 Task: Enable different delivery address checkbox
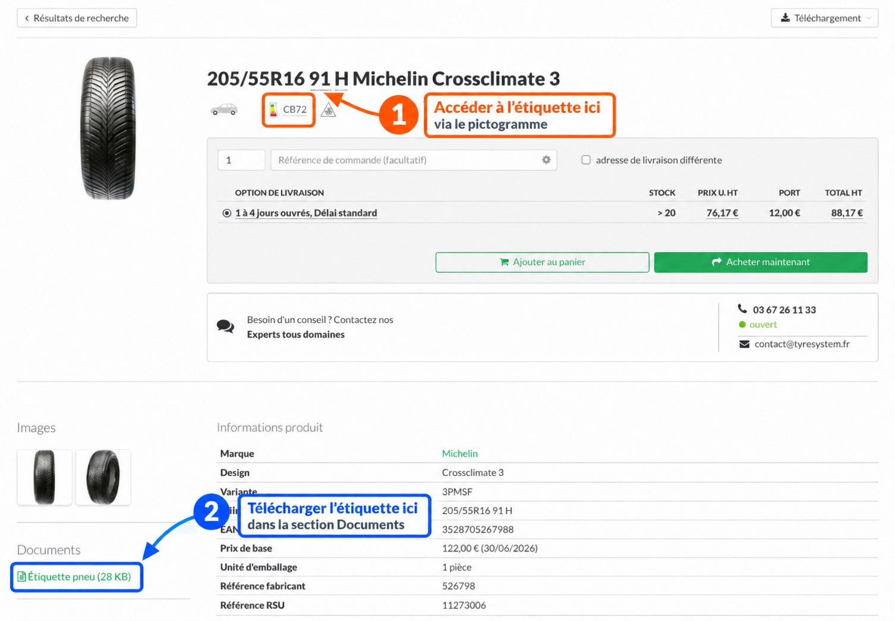click(586, 160)
